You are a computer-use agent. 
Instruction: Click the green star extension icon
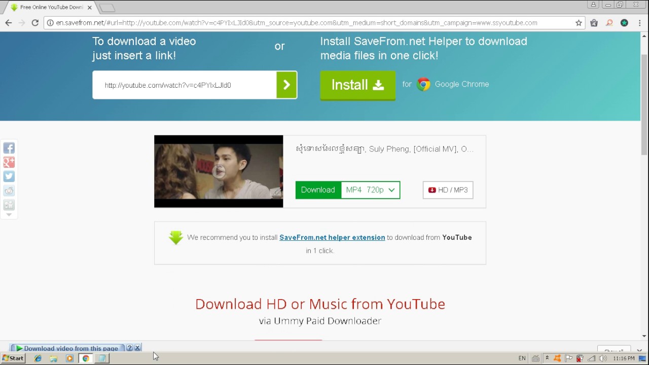[625, 23]
